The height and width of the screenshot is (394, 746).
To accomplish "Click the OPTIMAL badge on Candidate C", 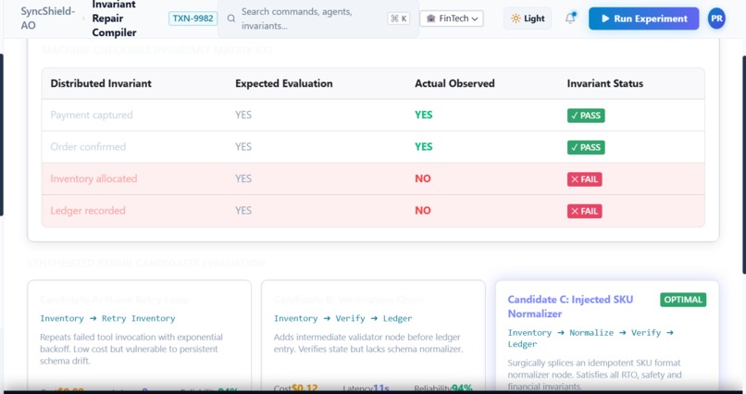I will pos(683,300).
